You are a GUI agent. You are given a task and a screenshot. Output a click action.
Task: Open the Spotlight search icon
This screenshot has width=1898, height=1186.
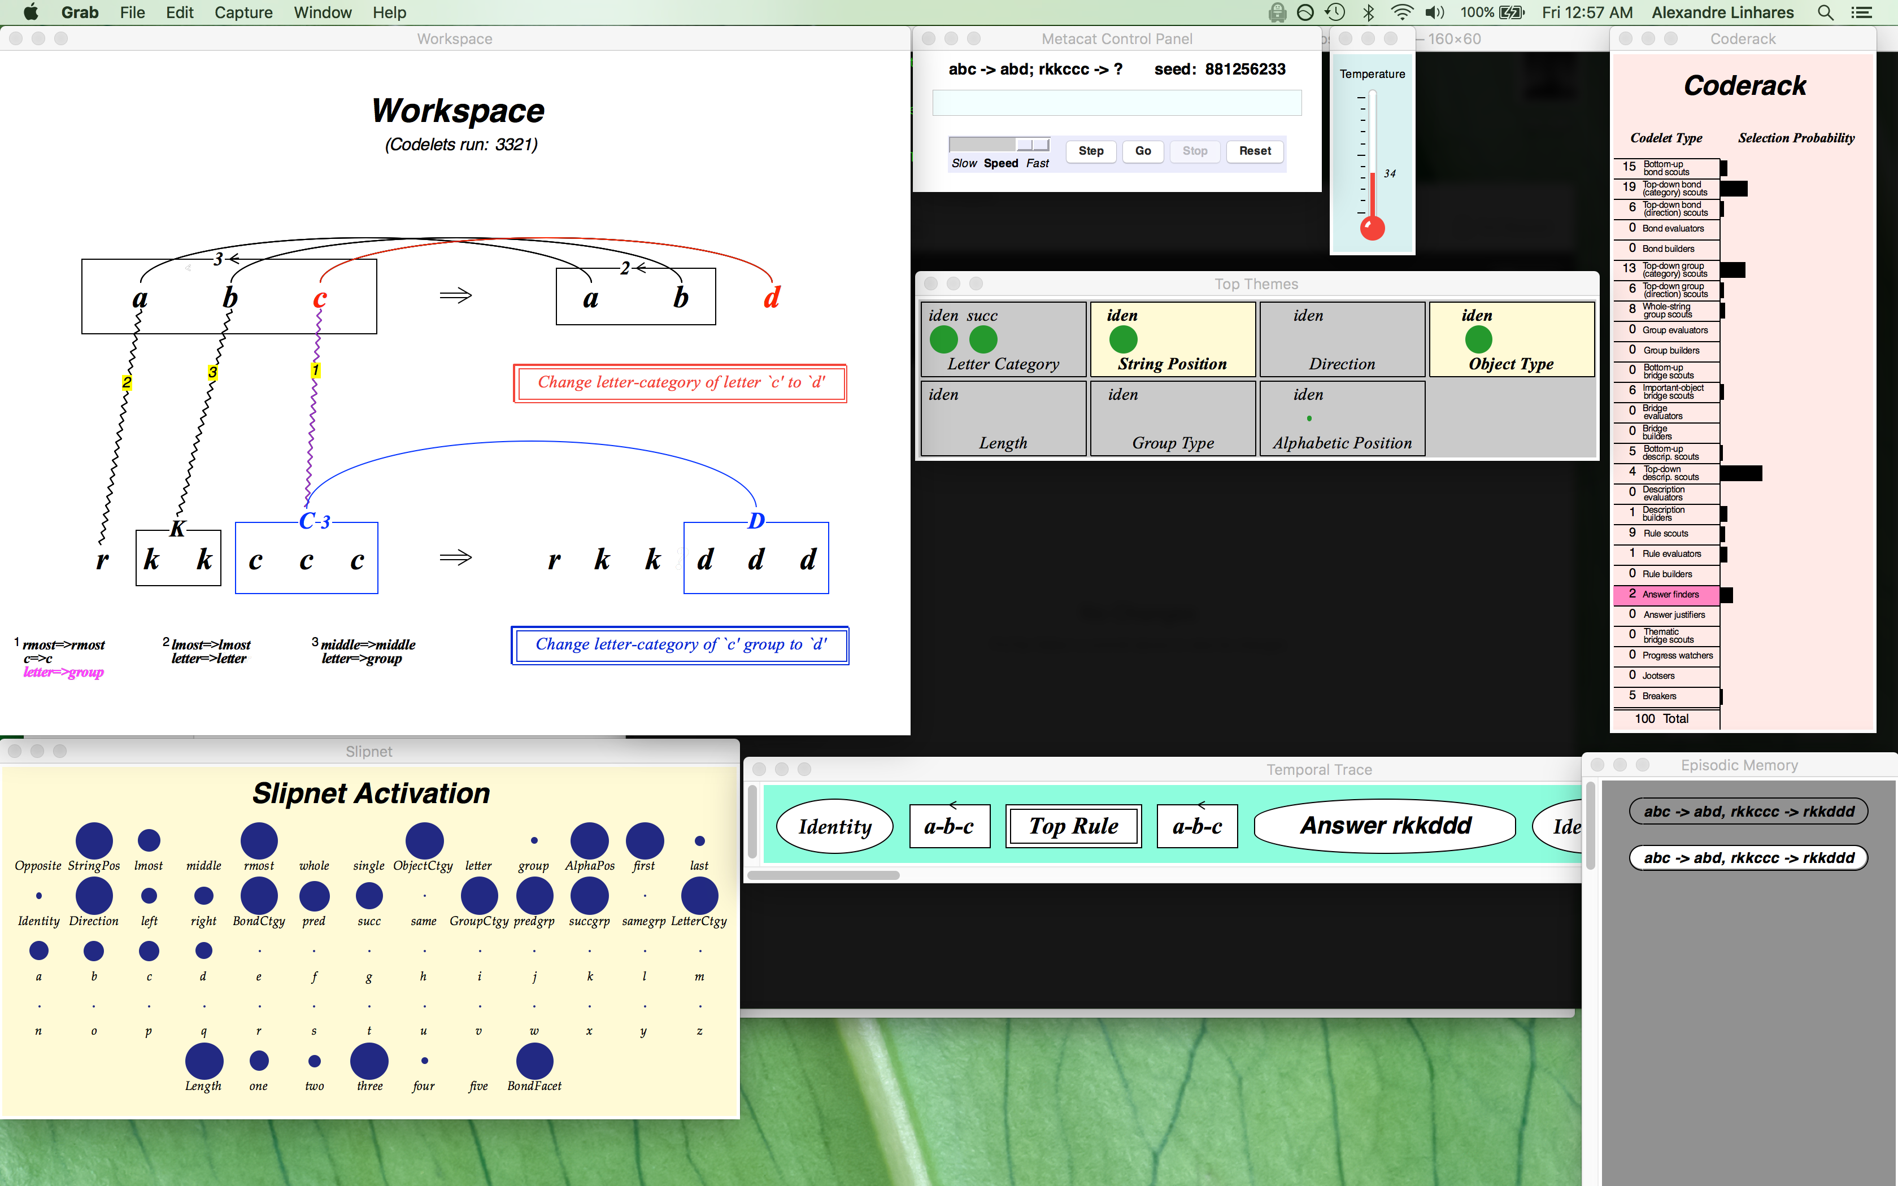click(1825, 12)
